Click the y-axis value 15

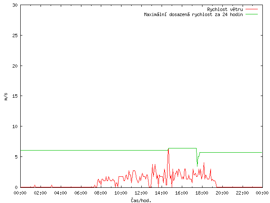pyautogui.click(x=15, y=96)
